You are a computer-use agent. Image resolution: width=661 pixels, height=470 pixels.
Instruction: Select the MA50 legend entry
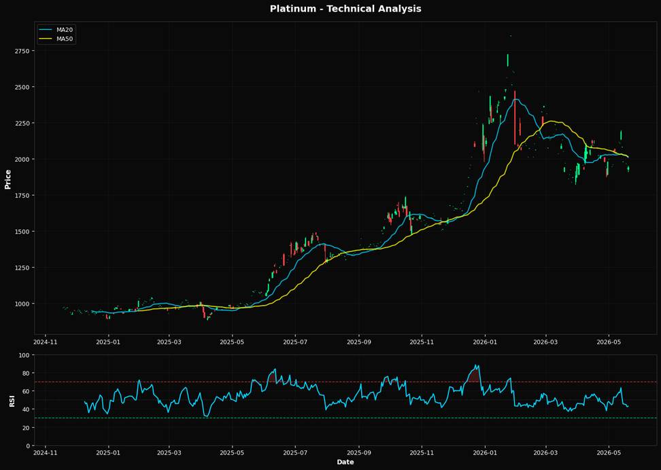57,39
